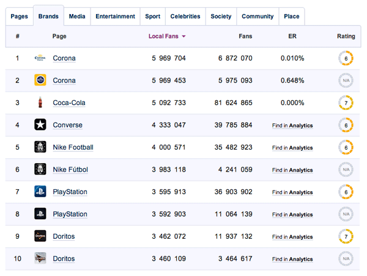Click the N/A rating badge in row 8
367x276 pixels.
point(346,214)
